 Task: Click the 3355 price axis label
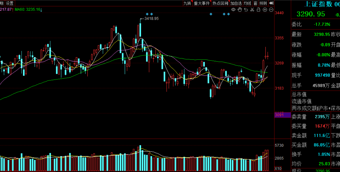click(279, 38)
